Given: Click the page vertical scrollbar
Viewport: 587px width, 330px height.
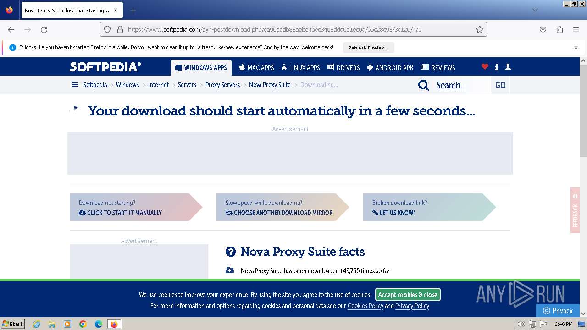Looking at the screenshot, I should click(x=583, y=110).
